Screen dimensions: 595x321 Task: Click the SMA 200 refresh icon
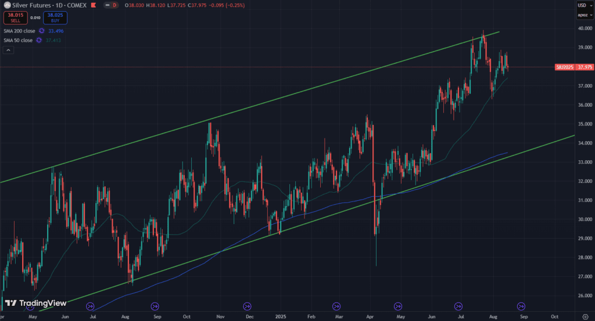[x=43, y=30]
